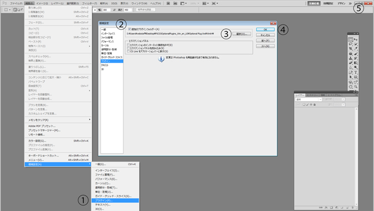Select the Brush tool
Screen dimensions: 374x211
(356, 54)
